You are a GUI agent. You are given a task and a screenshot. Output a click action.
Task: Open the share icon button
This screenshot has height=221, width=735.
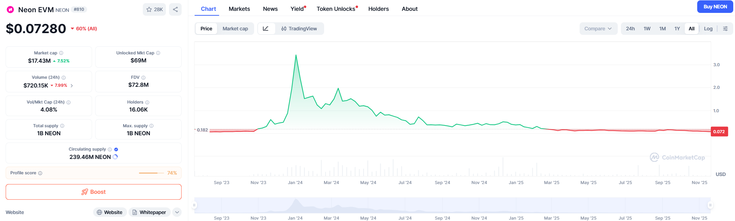[x=175, y=9]
